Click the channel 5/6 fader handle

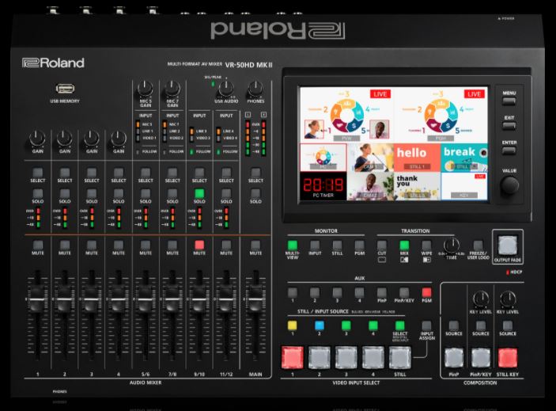[x=146, y=299]
